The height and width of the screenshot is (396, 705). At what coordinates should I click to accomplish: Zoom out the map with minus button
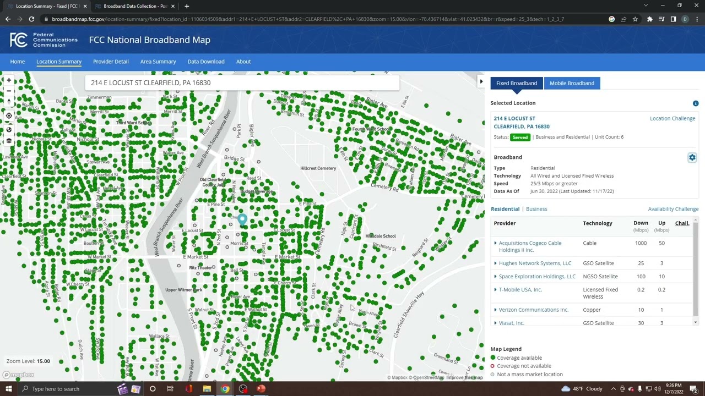click(9, 91)
